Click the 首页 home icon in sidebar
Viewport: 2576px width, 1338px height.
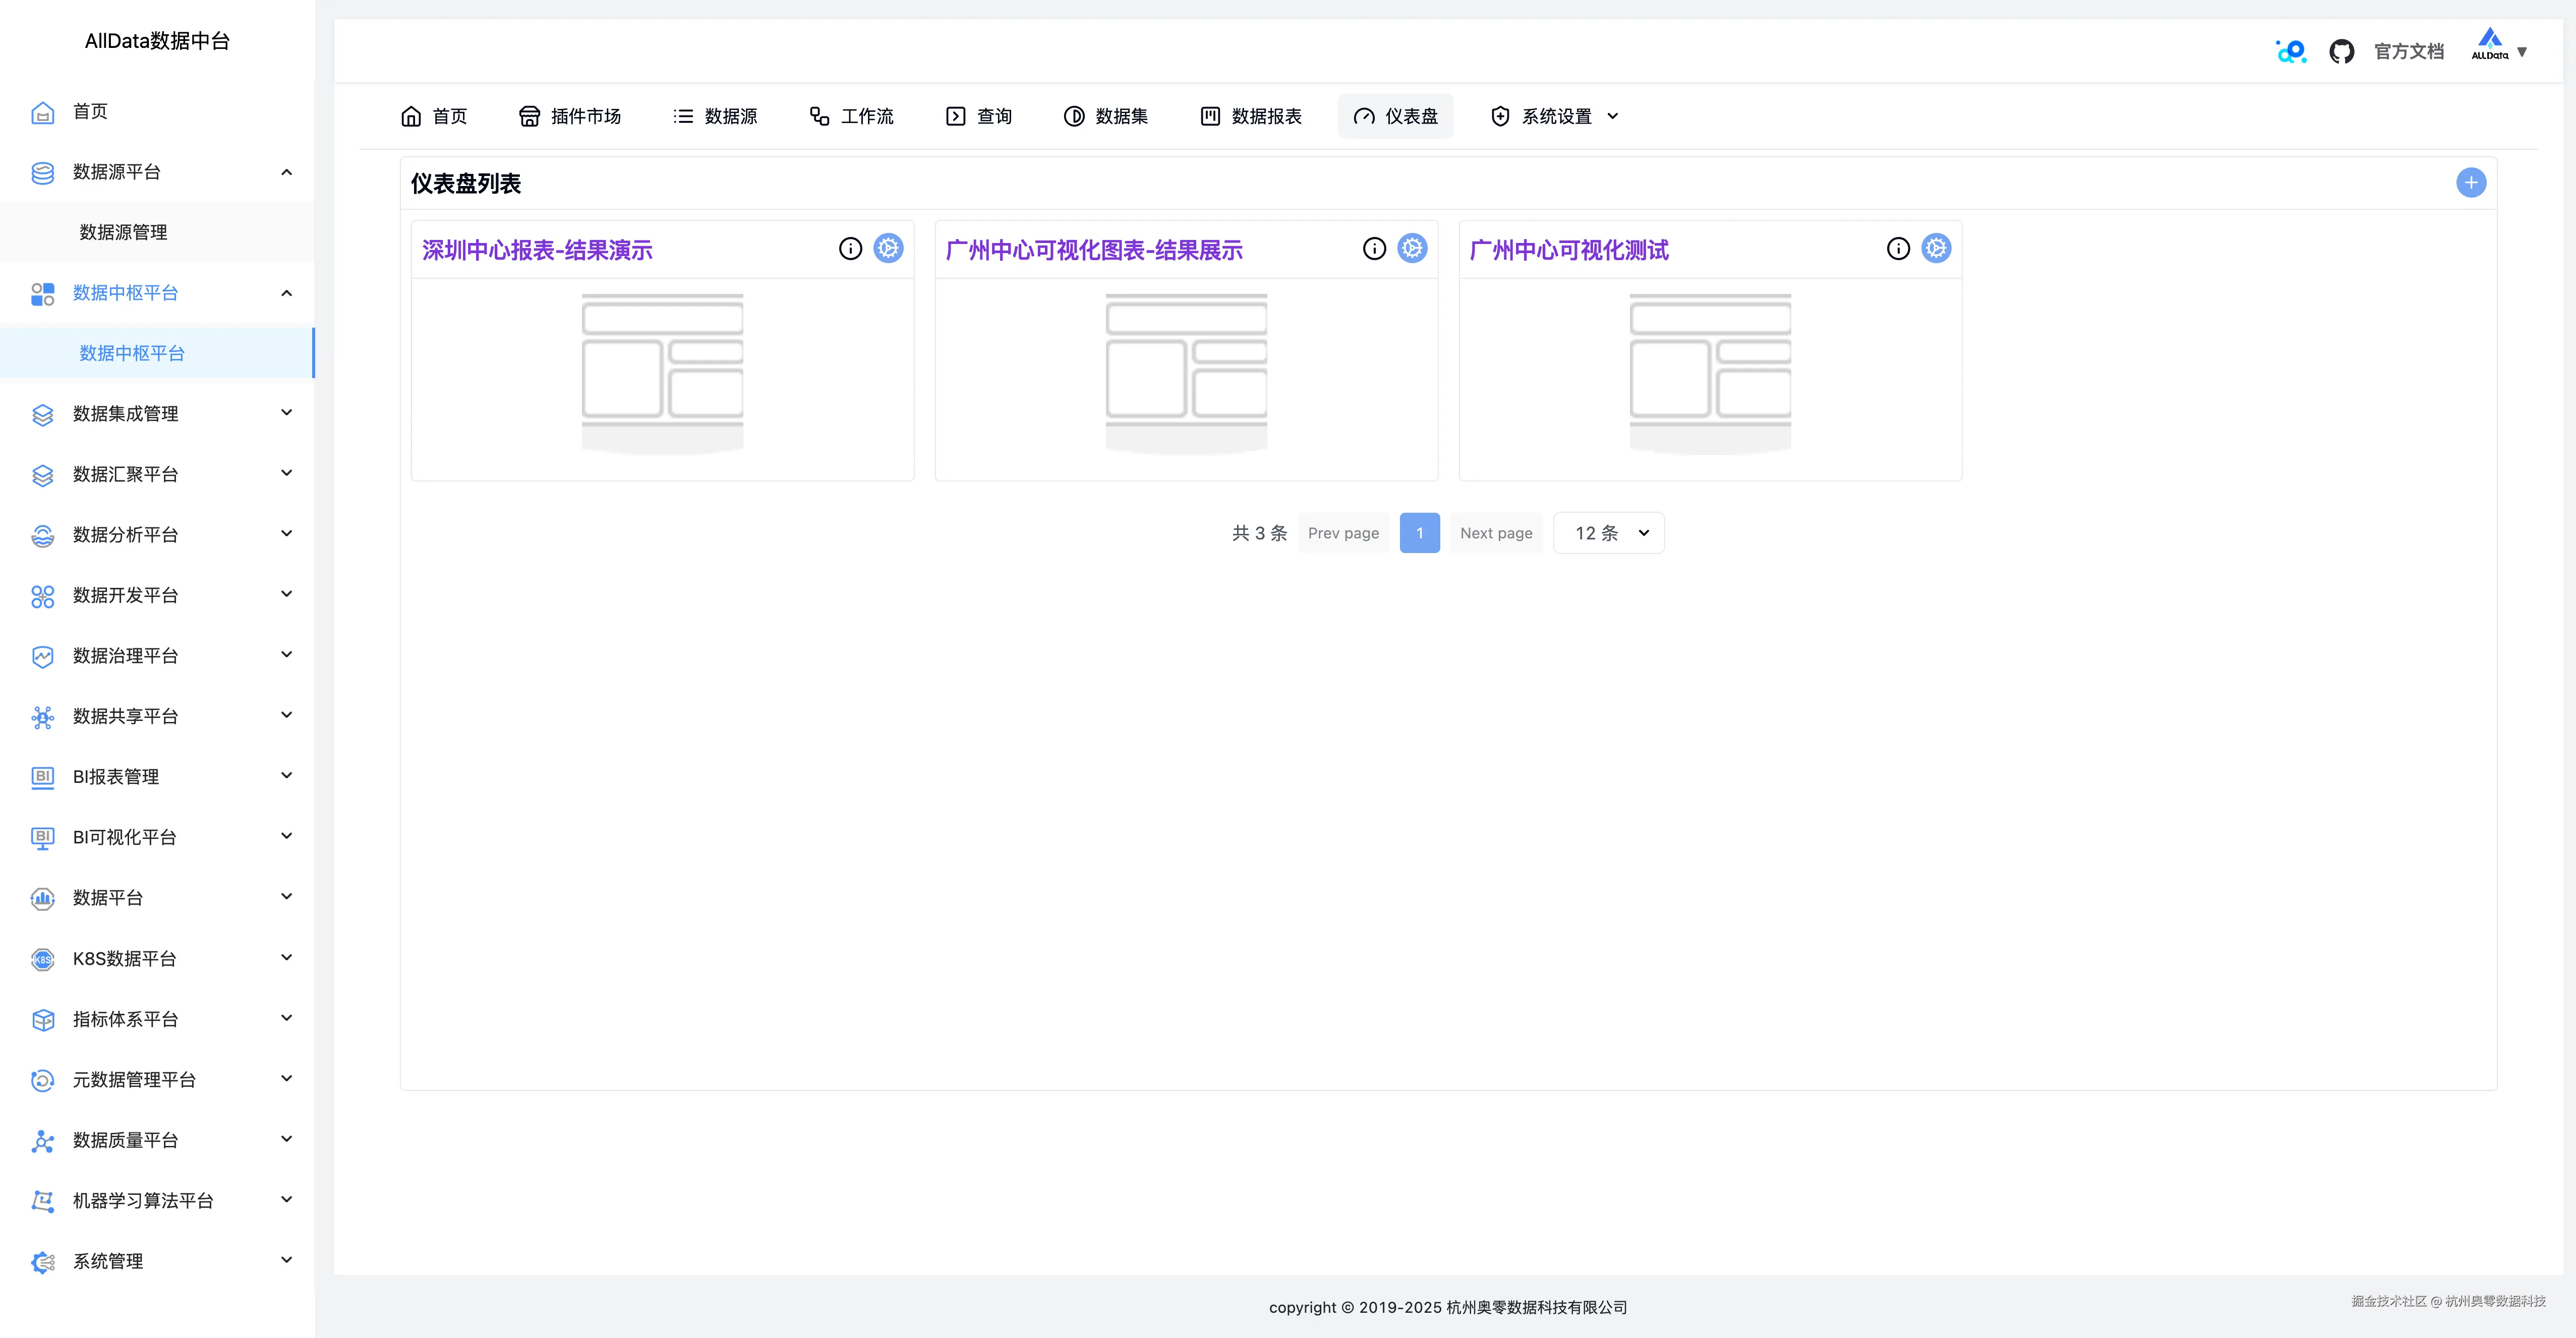[x=42, y=112]
